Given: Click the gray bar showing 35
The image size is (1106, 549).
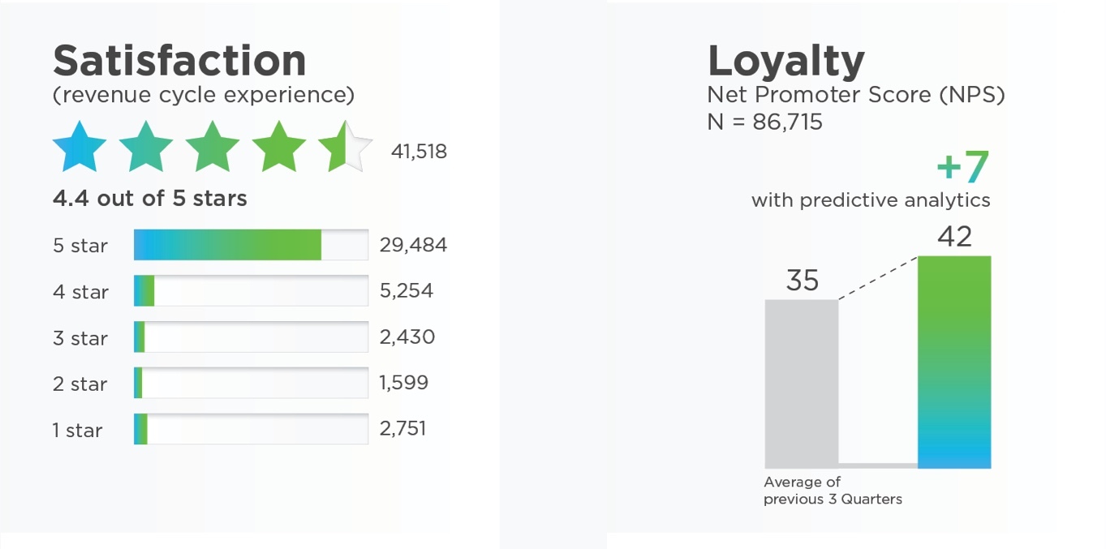Looking at the screenshot, I should coord(801,383).
